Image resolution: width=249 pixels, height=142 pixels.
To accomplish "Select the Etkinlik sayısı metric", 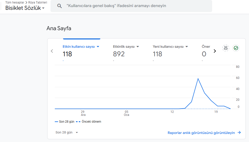I will tap(124, 47).
